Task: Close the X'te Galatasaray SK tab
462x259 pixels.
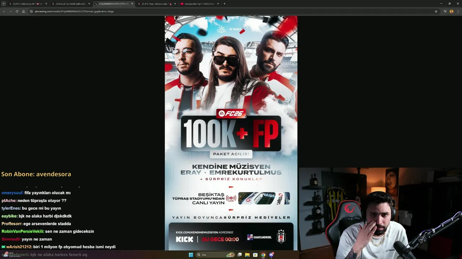Action: click(x=46, y=4)
